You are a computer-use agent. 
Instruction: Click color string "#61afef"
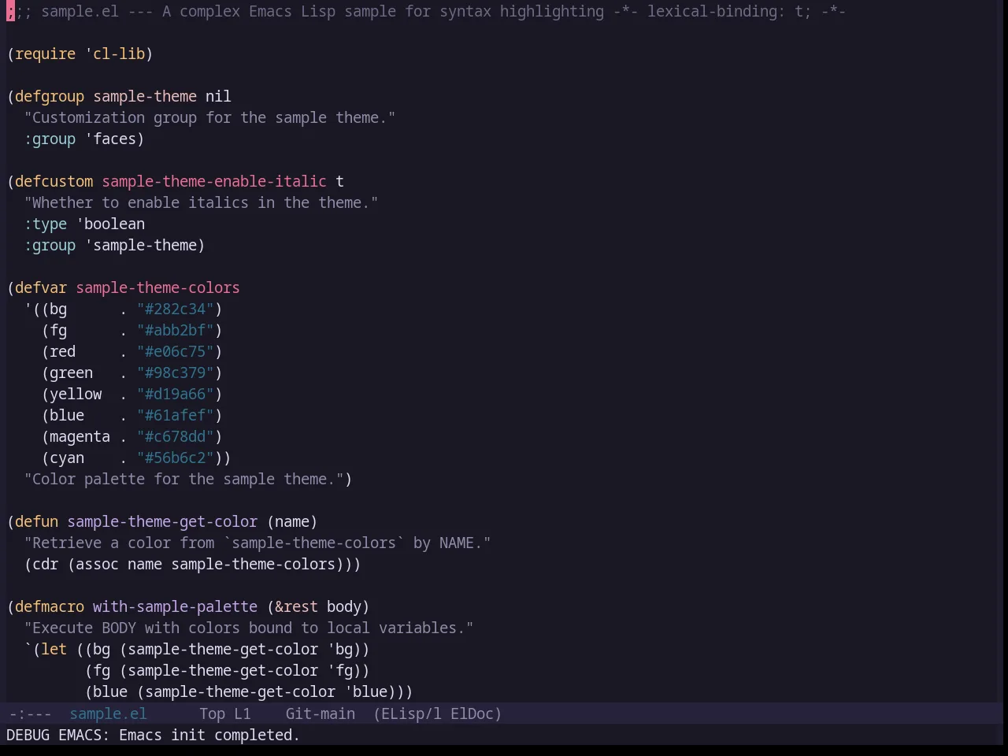(175, 415)
